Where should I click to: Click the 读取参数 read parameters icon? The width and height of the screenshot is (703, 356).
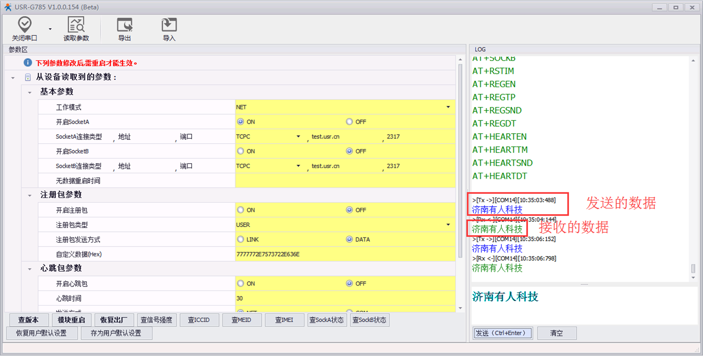tap(76, 25)
